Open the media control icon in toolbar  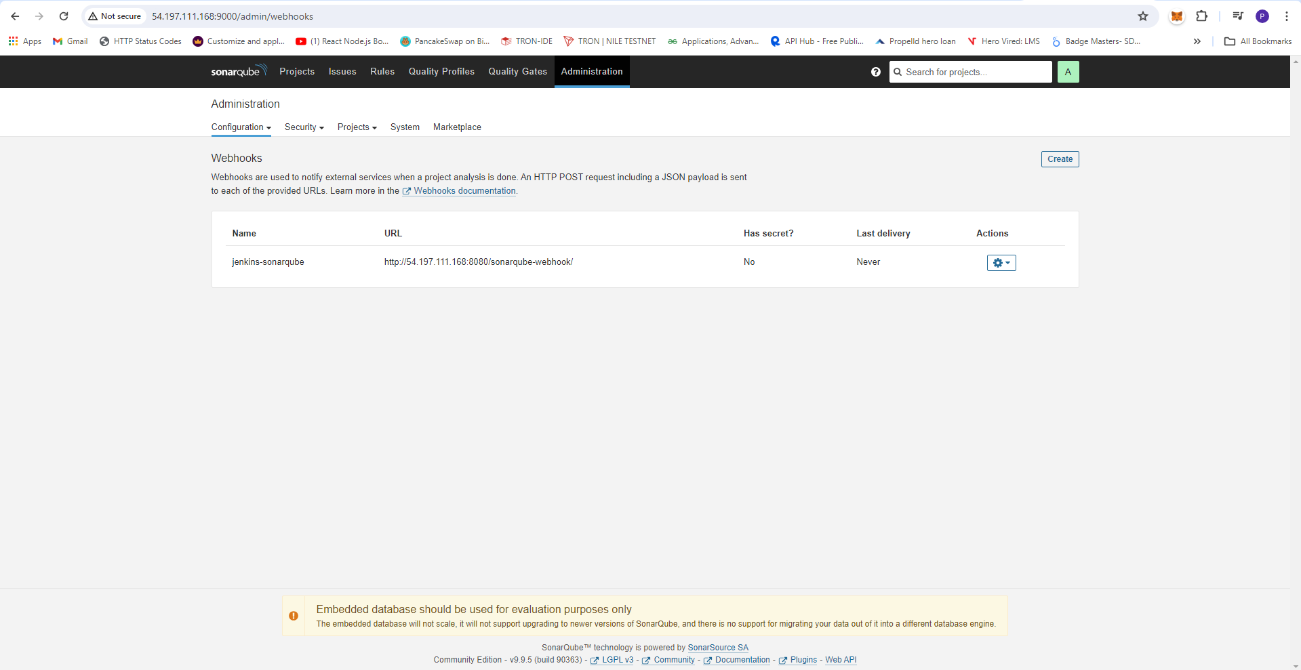pos(1238,16)
